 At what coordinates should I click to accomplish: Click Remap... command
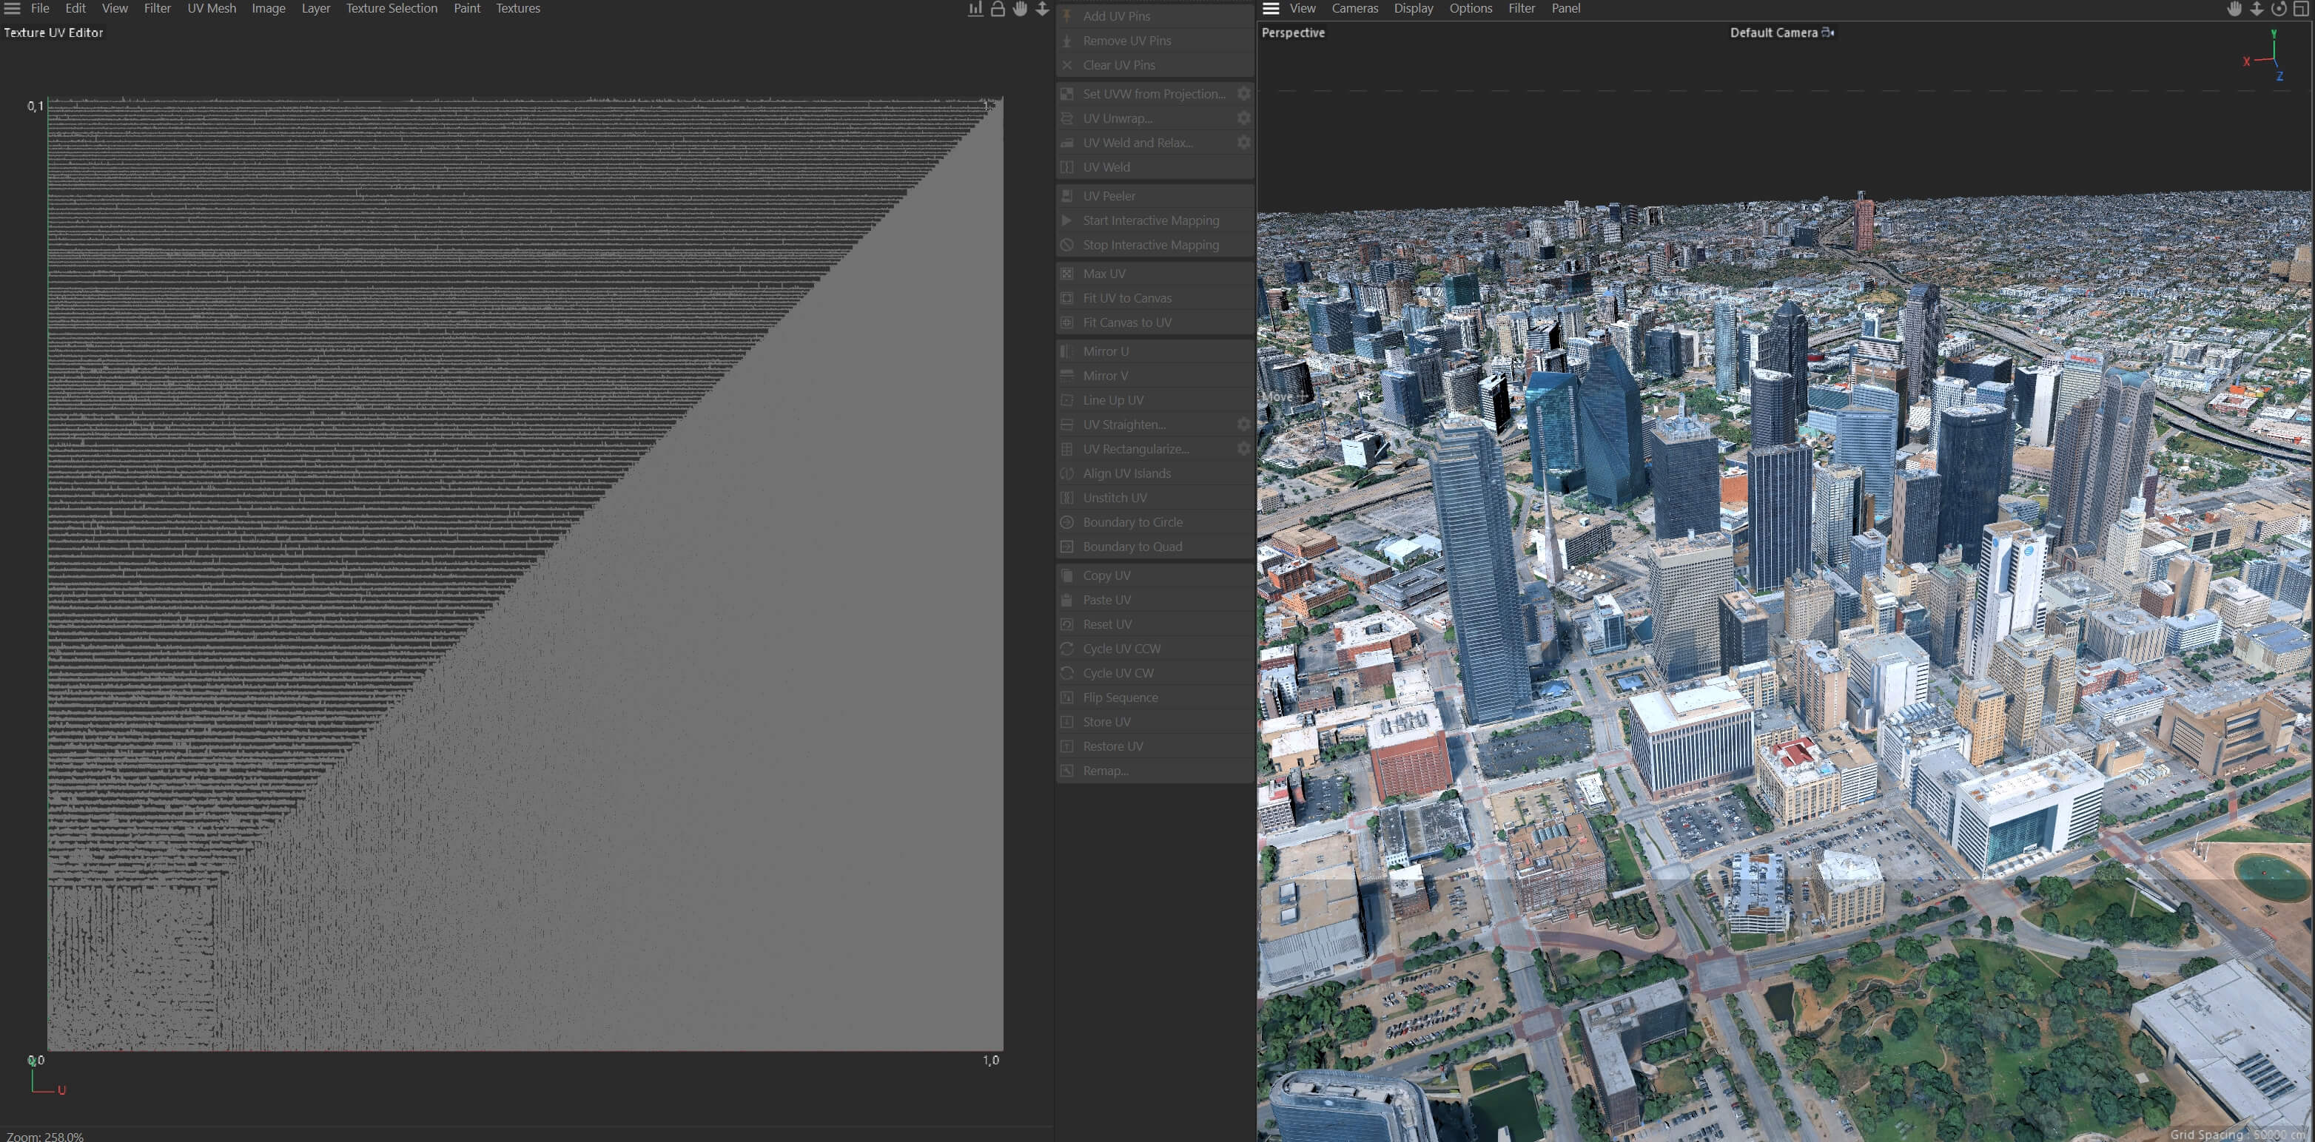[1155, 770]
